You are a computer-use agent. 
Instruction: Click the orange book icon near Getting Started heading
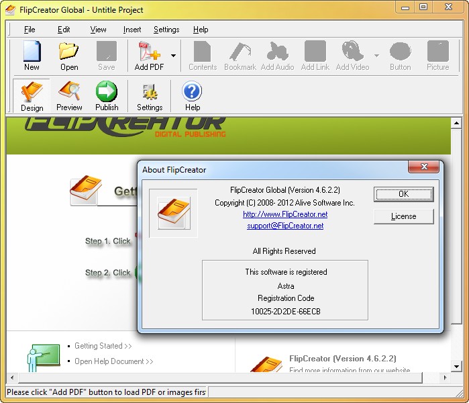coord(85,191)
